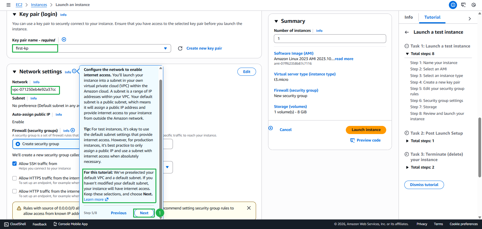Click the tutorial marker beside Cancel
This screenshot has width=482, height=229.
pyautogui.click(x=271, y=128)
